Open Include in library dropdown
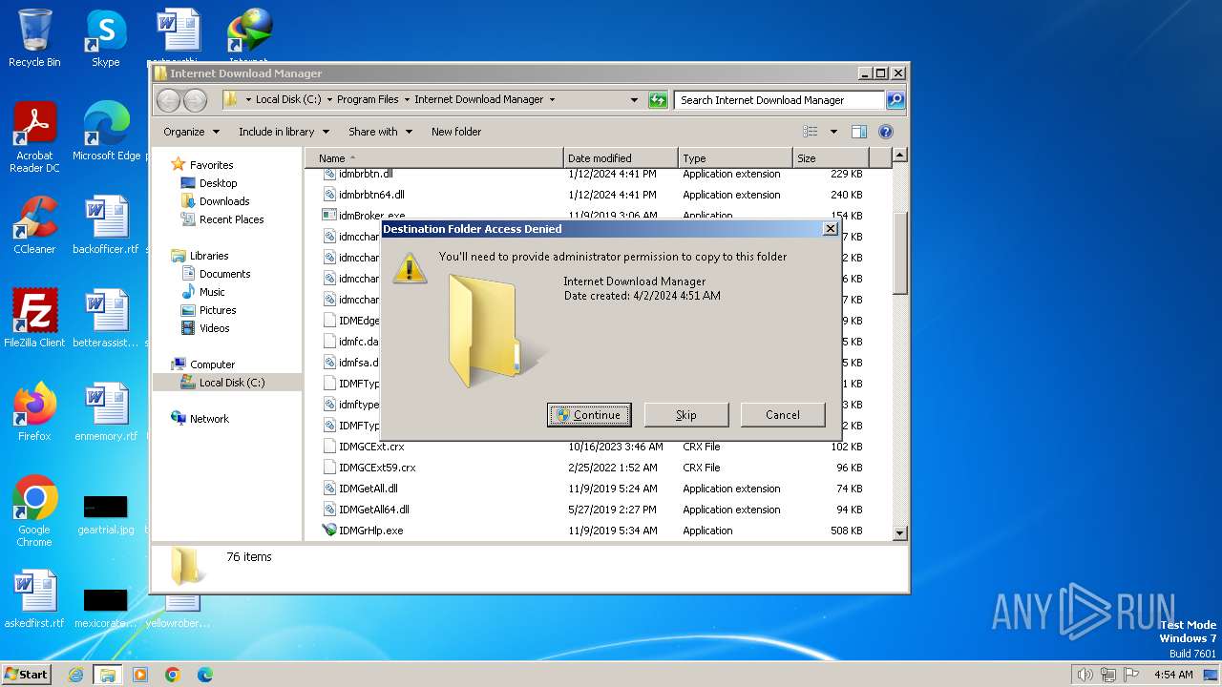The width and height of the screenshot is (1222, 687). coord(284,132)
